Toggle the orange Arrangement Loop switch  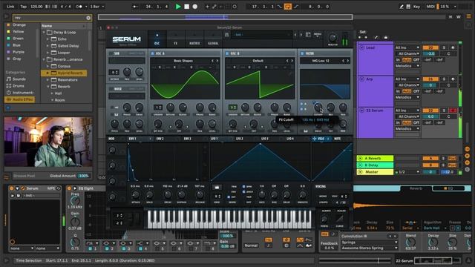point(287,7)
